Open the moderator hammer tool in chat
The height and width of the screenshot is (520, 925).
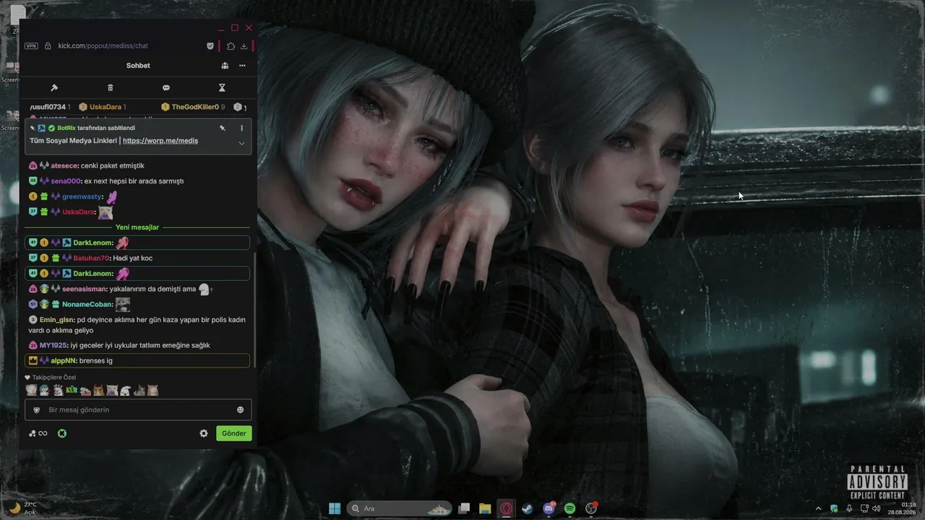pyautogui.click(x=54, y=87)
